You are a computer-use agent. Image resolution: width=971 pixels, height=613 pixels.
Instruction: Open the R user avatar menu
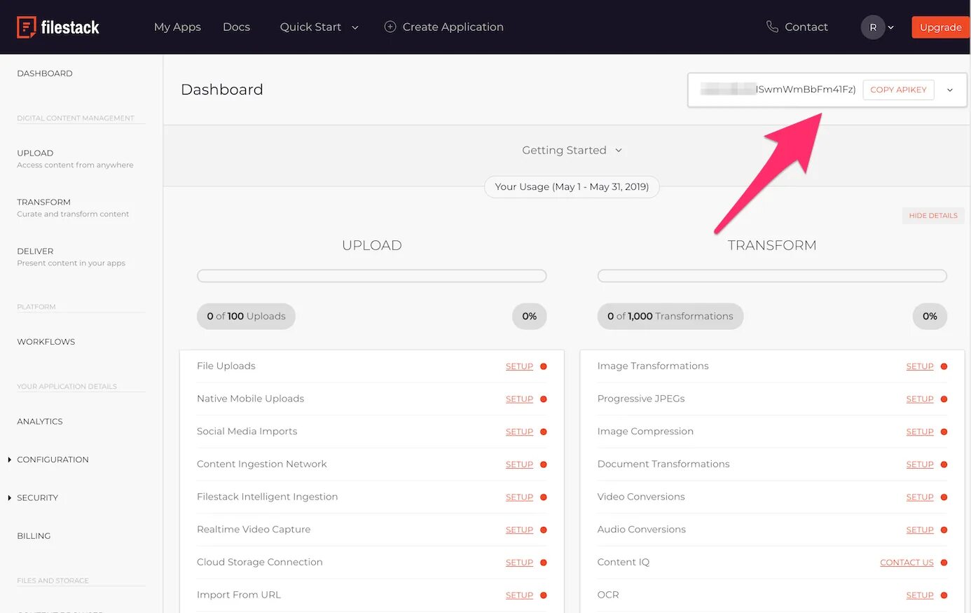pos(873,27)
